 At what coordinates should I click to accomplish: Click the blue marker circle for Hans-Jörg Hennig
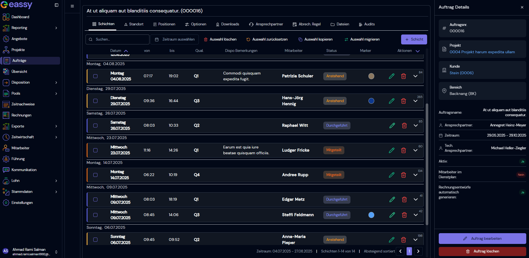(x=371, y=101)
